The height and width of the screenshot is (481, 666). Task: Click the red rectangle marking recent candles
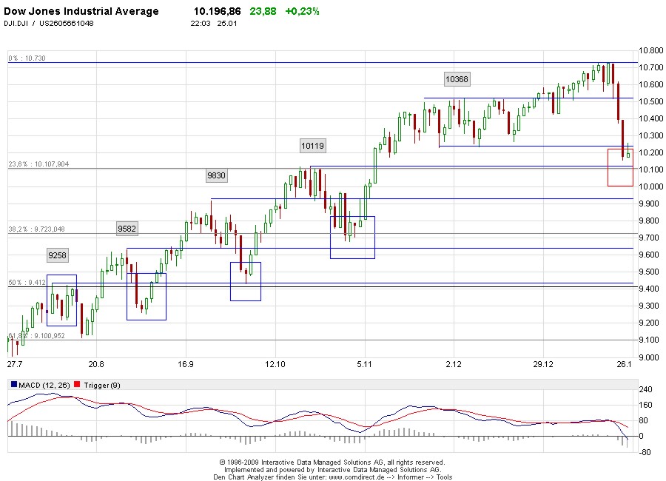pyautogui.click(x=620, y=166)
